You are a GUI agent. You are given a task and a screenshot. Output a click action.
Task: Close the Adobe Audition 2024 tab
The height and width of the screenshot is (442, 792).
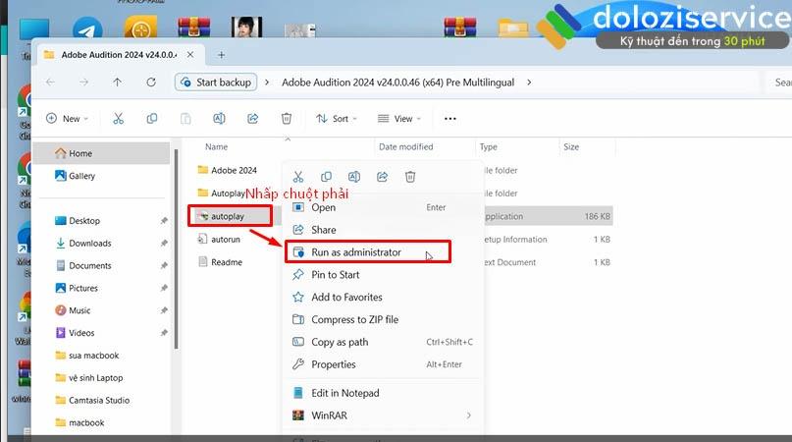tap(190, 55)
